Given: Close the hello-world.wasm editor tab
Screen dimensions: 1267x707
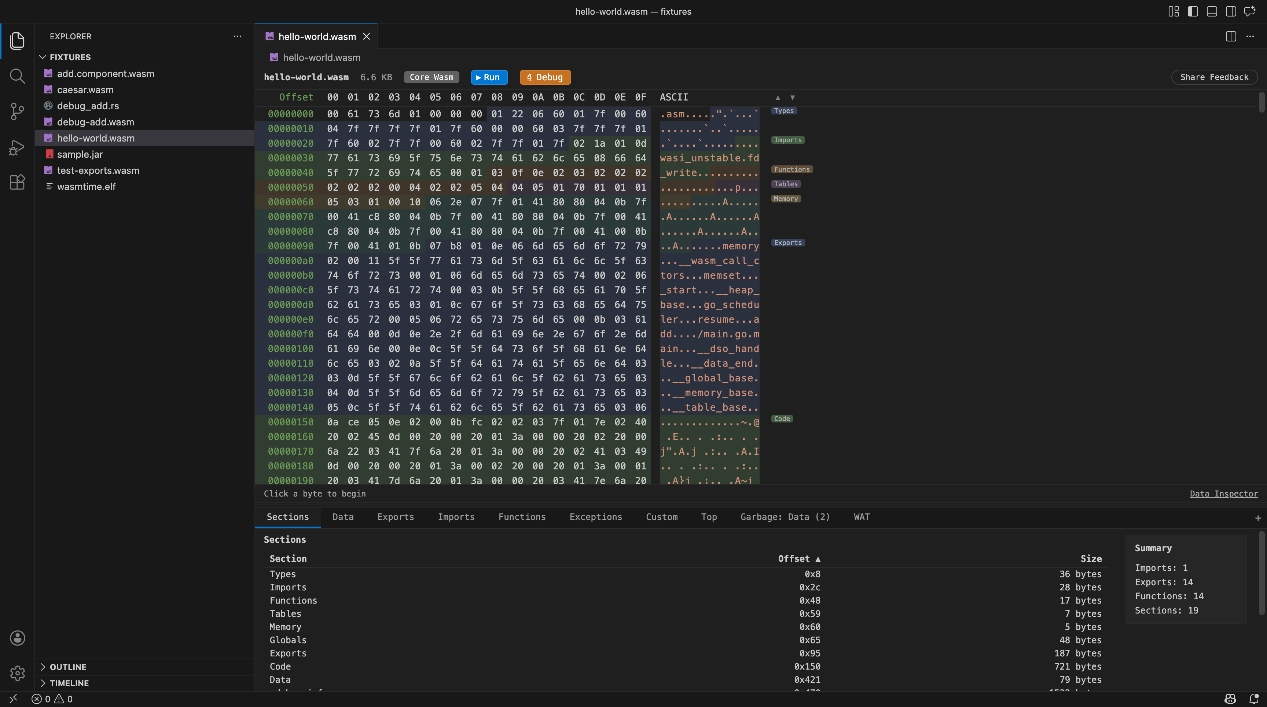Looking at the screenshot, I should (367, 36).
